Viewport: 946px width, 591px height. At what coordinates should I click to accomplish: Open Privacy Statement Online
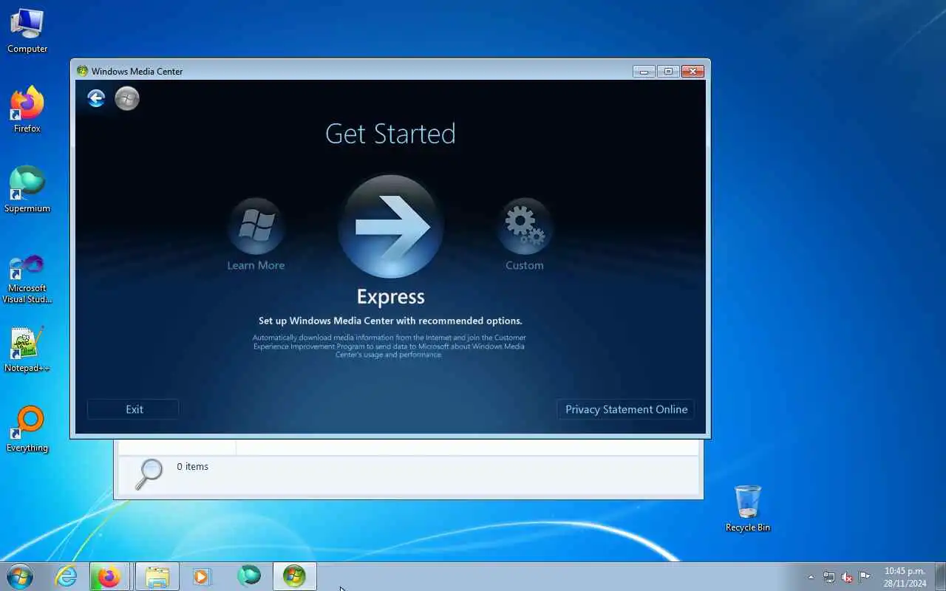coord(626,409)
